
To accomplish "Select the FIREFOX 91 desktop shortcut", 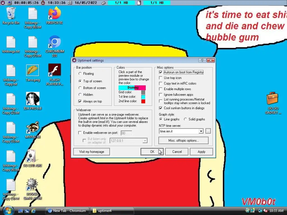I will coord(54,16).
